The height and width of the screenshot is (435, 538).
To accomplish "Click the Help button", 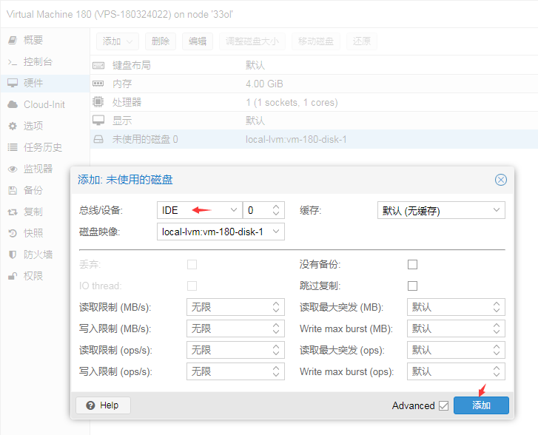I will point(103,405).
